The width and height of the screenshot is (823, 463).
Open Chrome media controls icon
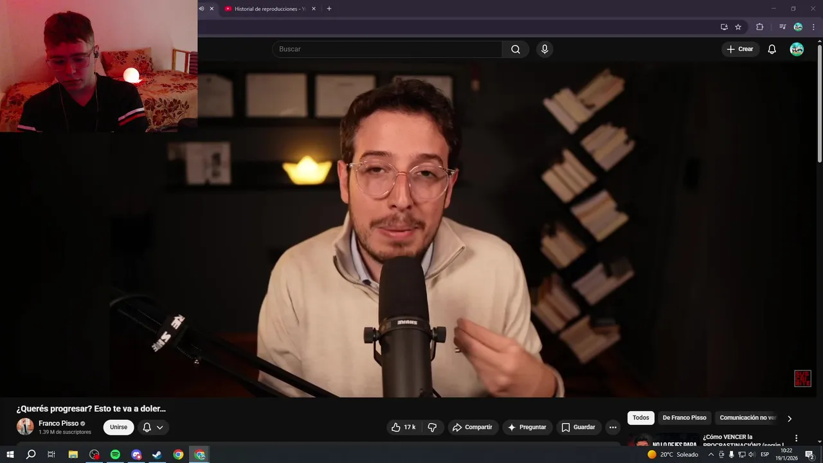point(782,27)
